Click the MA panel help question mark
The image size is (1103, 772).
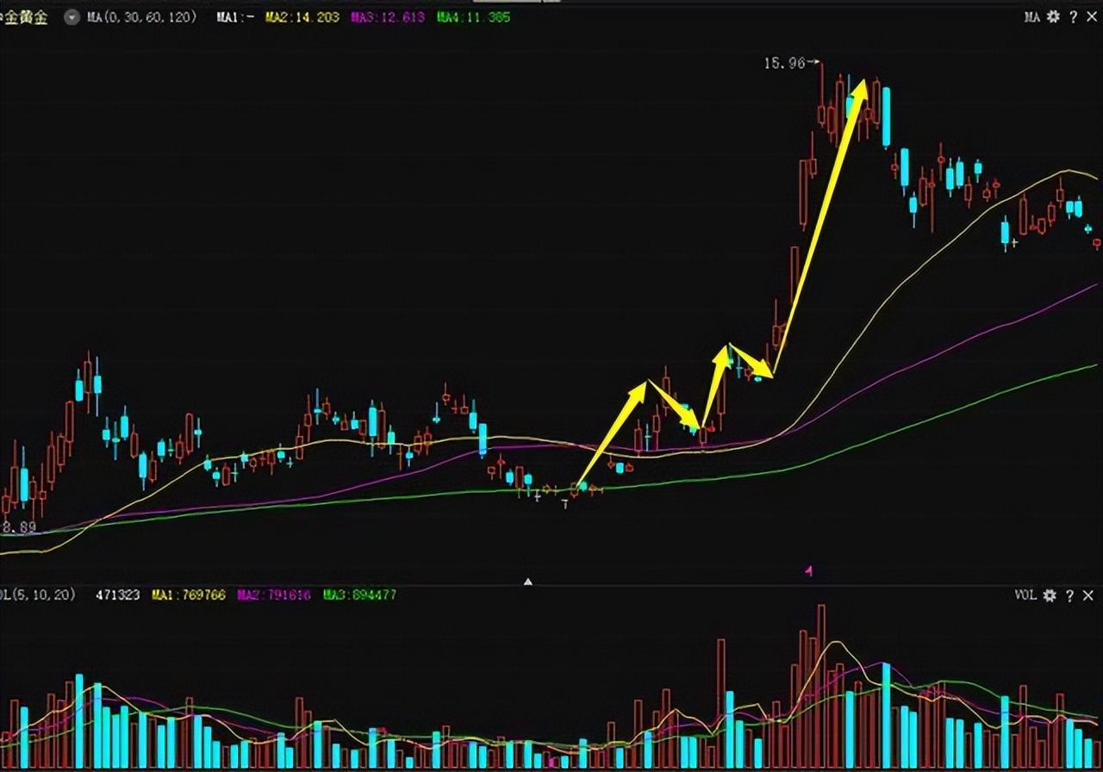1073,16
